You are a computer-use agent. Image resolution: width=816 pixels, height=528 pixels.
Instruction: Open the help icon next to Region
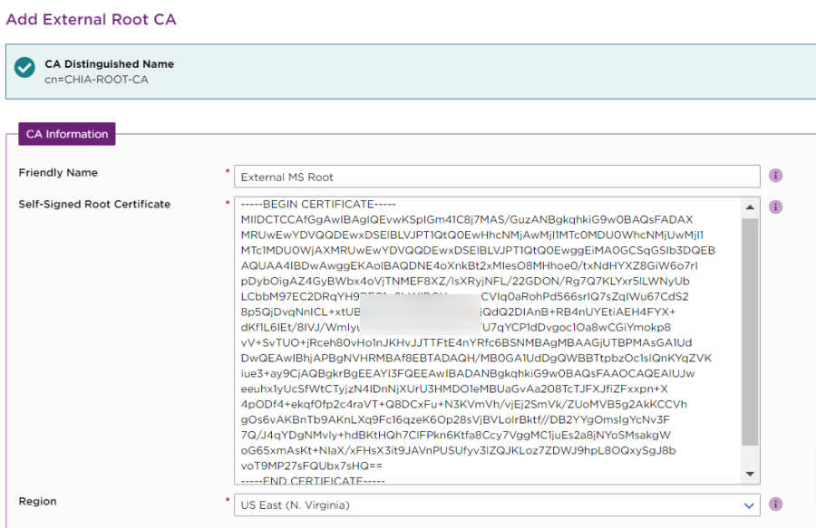tap(776, 504)
